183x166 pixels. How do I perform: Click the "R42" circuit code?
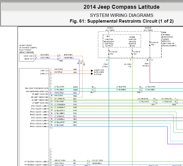click(x=75, y=113)
